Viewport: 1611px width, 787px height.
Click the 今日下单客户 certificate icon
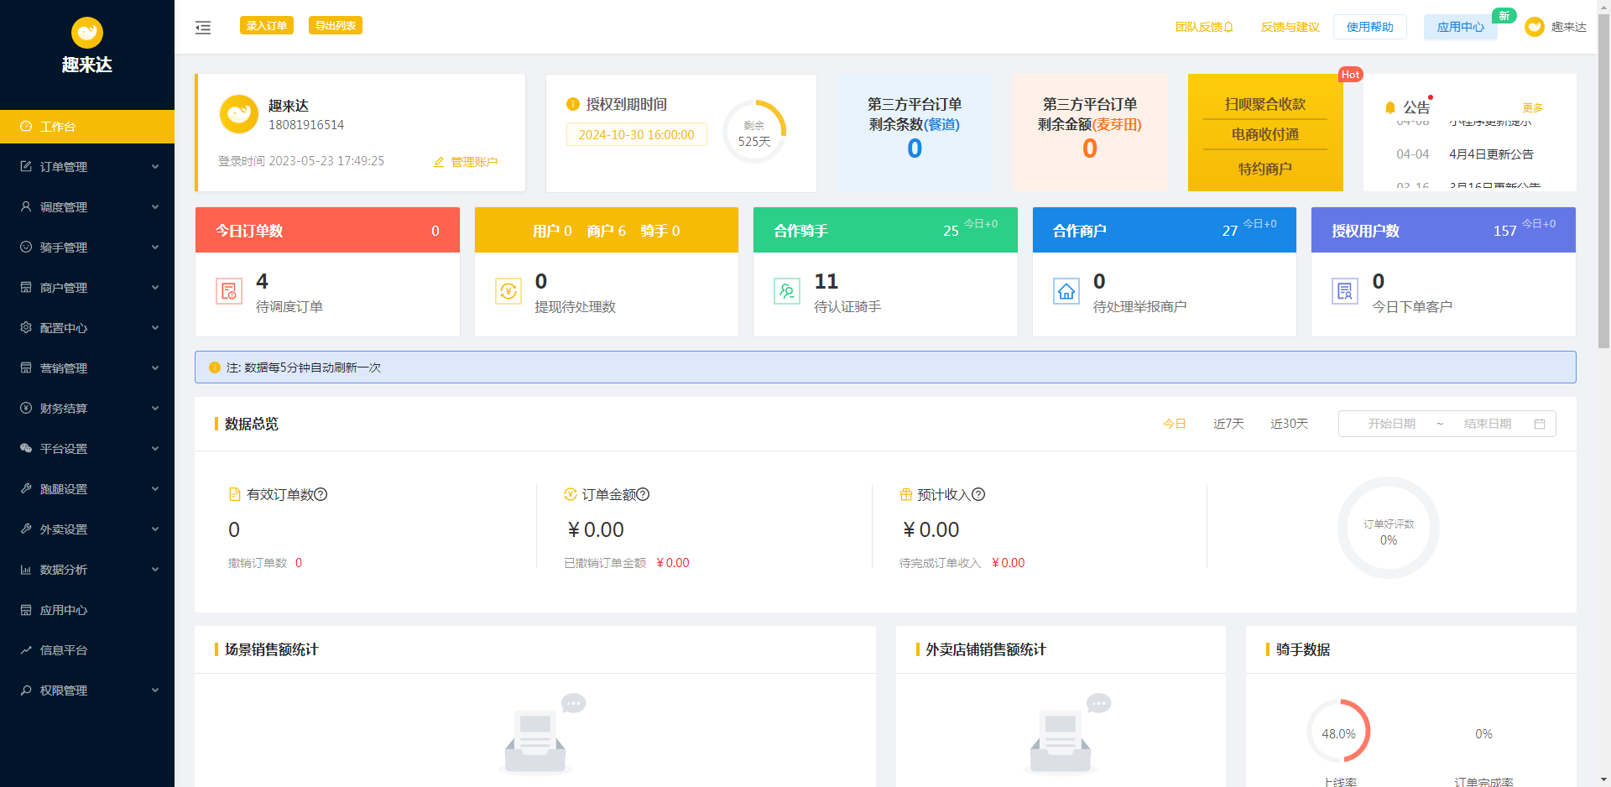coord(1344,291)
